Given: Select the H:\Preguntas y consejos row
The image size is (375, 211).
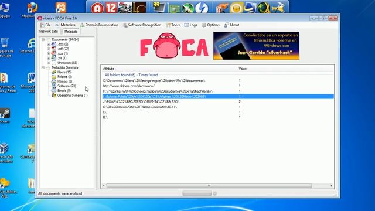Looking at the screenshot, I should tap(218, 91).
